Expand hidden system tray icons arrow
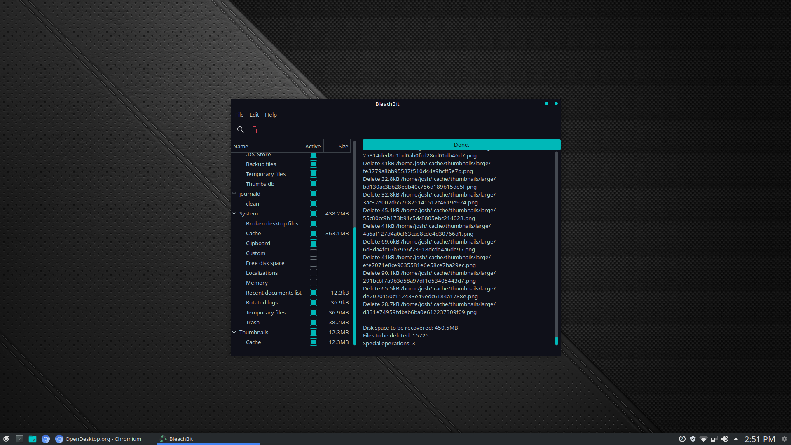This screenshot has width=791, height=445. pyautogui.click(x=736, y=439)
